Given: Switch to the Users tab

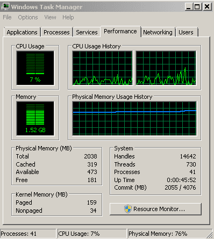Looking at the screenshot, I should [x=186, y=32].
